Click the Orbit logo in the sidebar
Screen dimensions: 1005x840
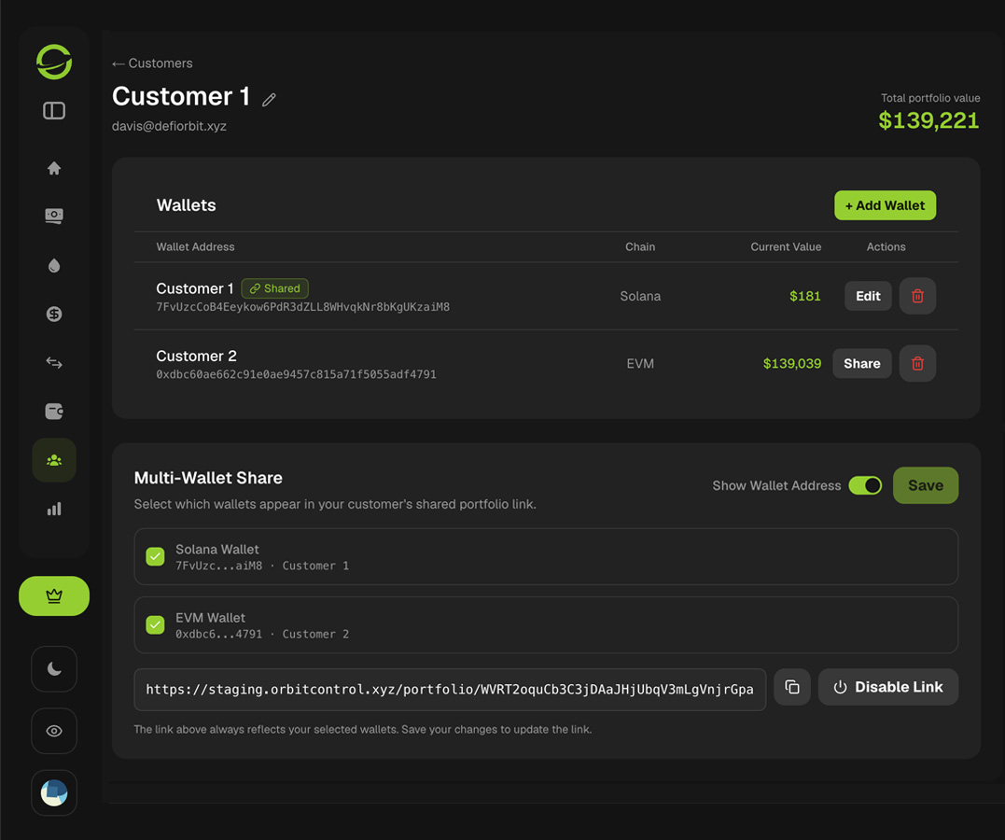point(54,62)
